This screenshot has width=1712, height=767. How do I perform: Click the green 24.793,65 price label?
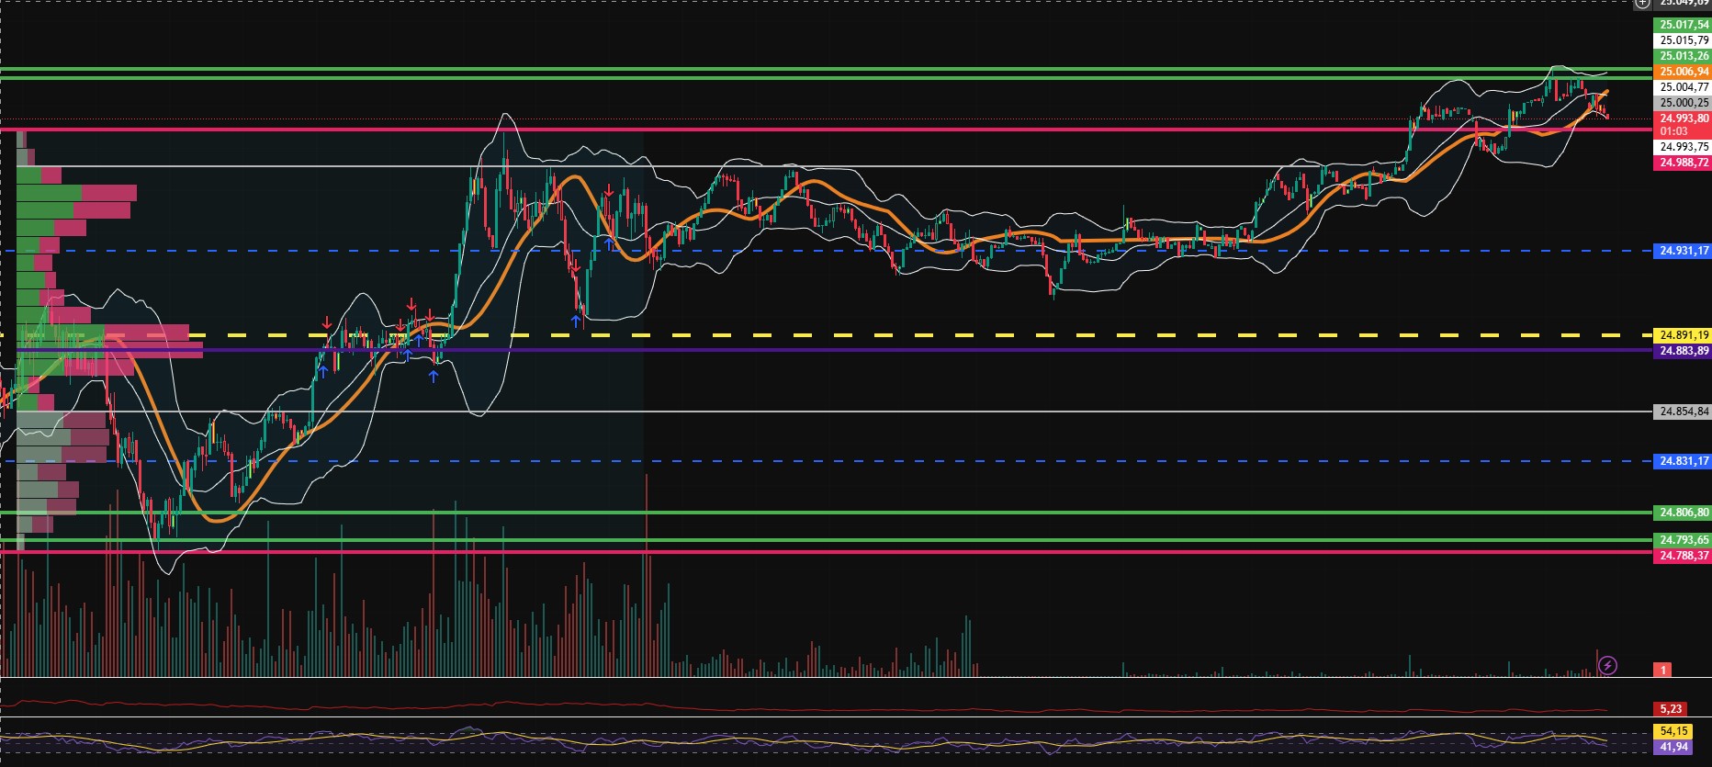point(1683,540)
